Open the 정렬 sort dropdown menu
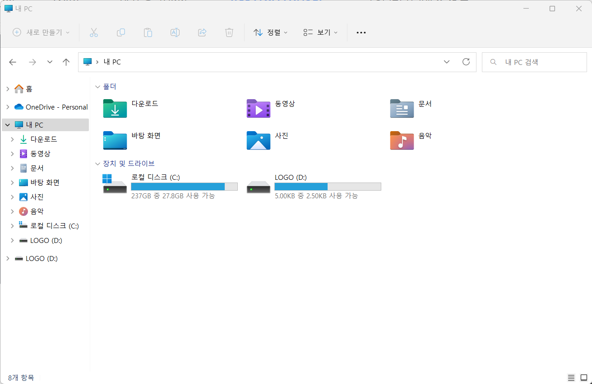The image size is (592, 384). pos(271,32)
